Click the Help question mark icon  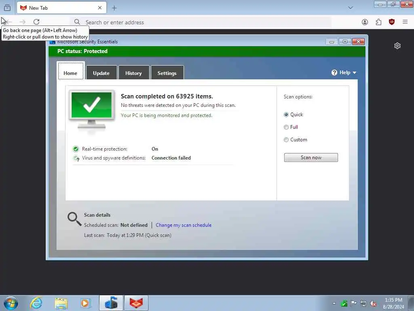point(334,72)
